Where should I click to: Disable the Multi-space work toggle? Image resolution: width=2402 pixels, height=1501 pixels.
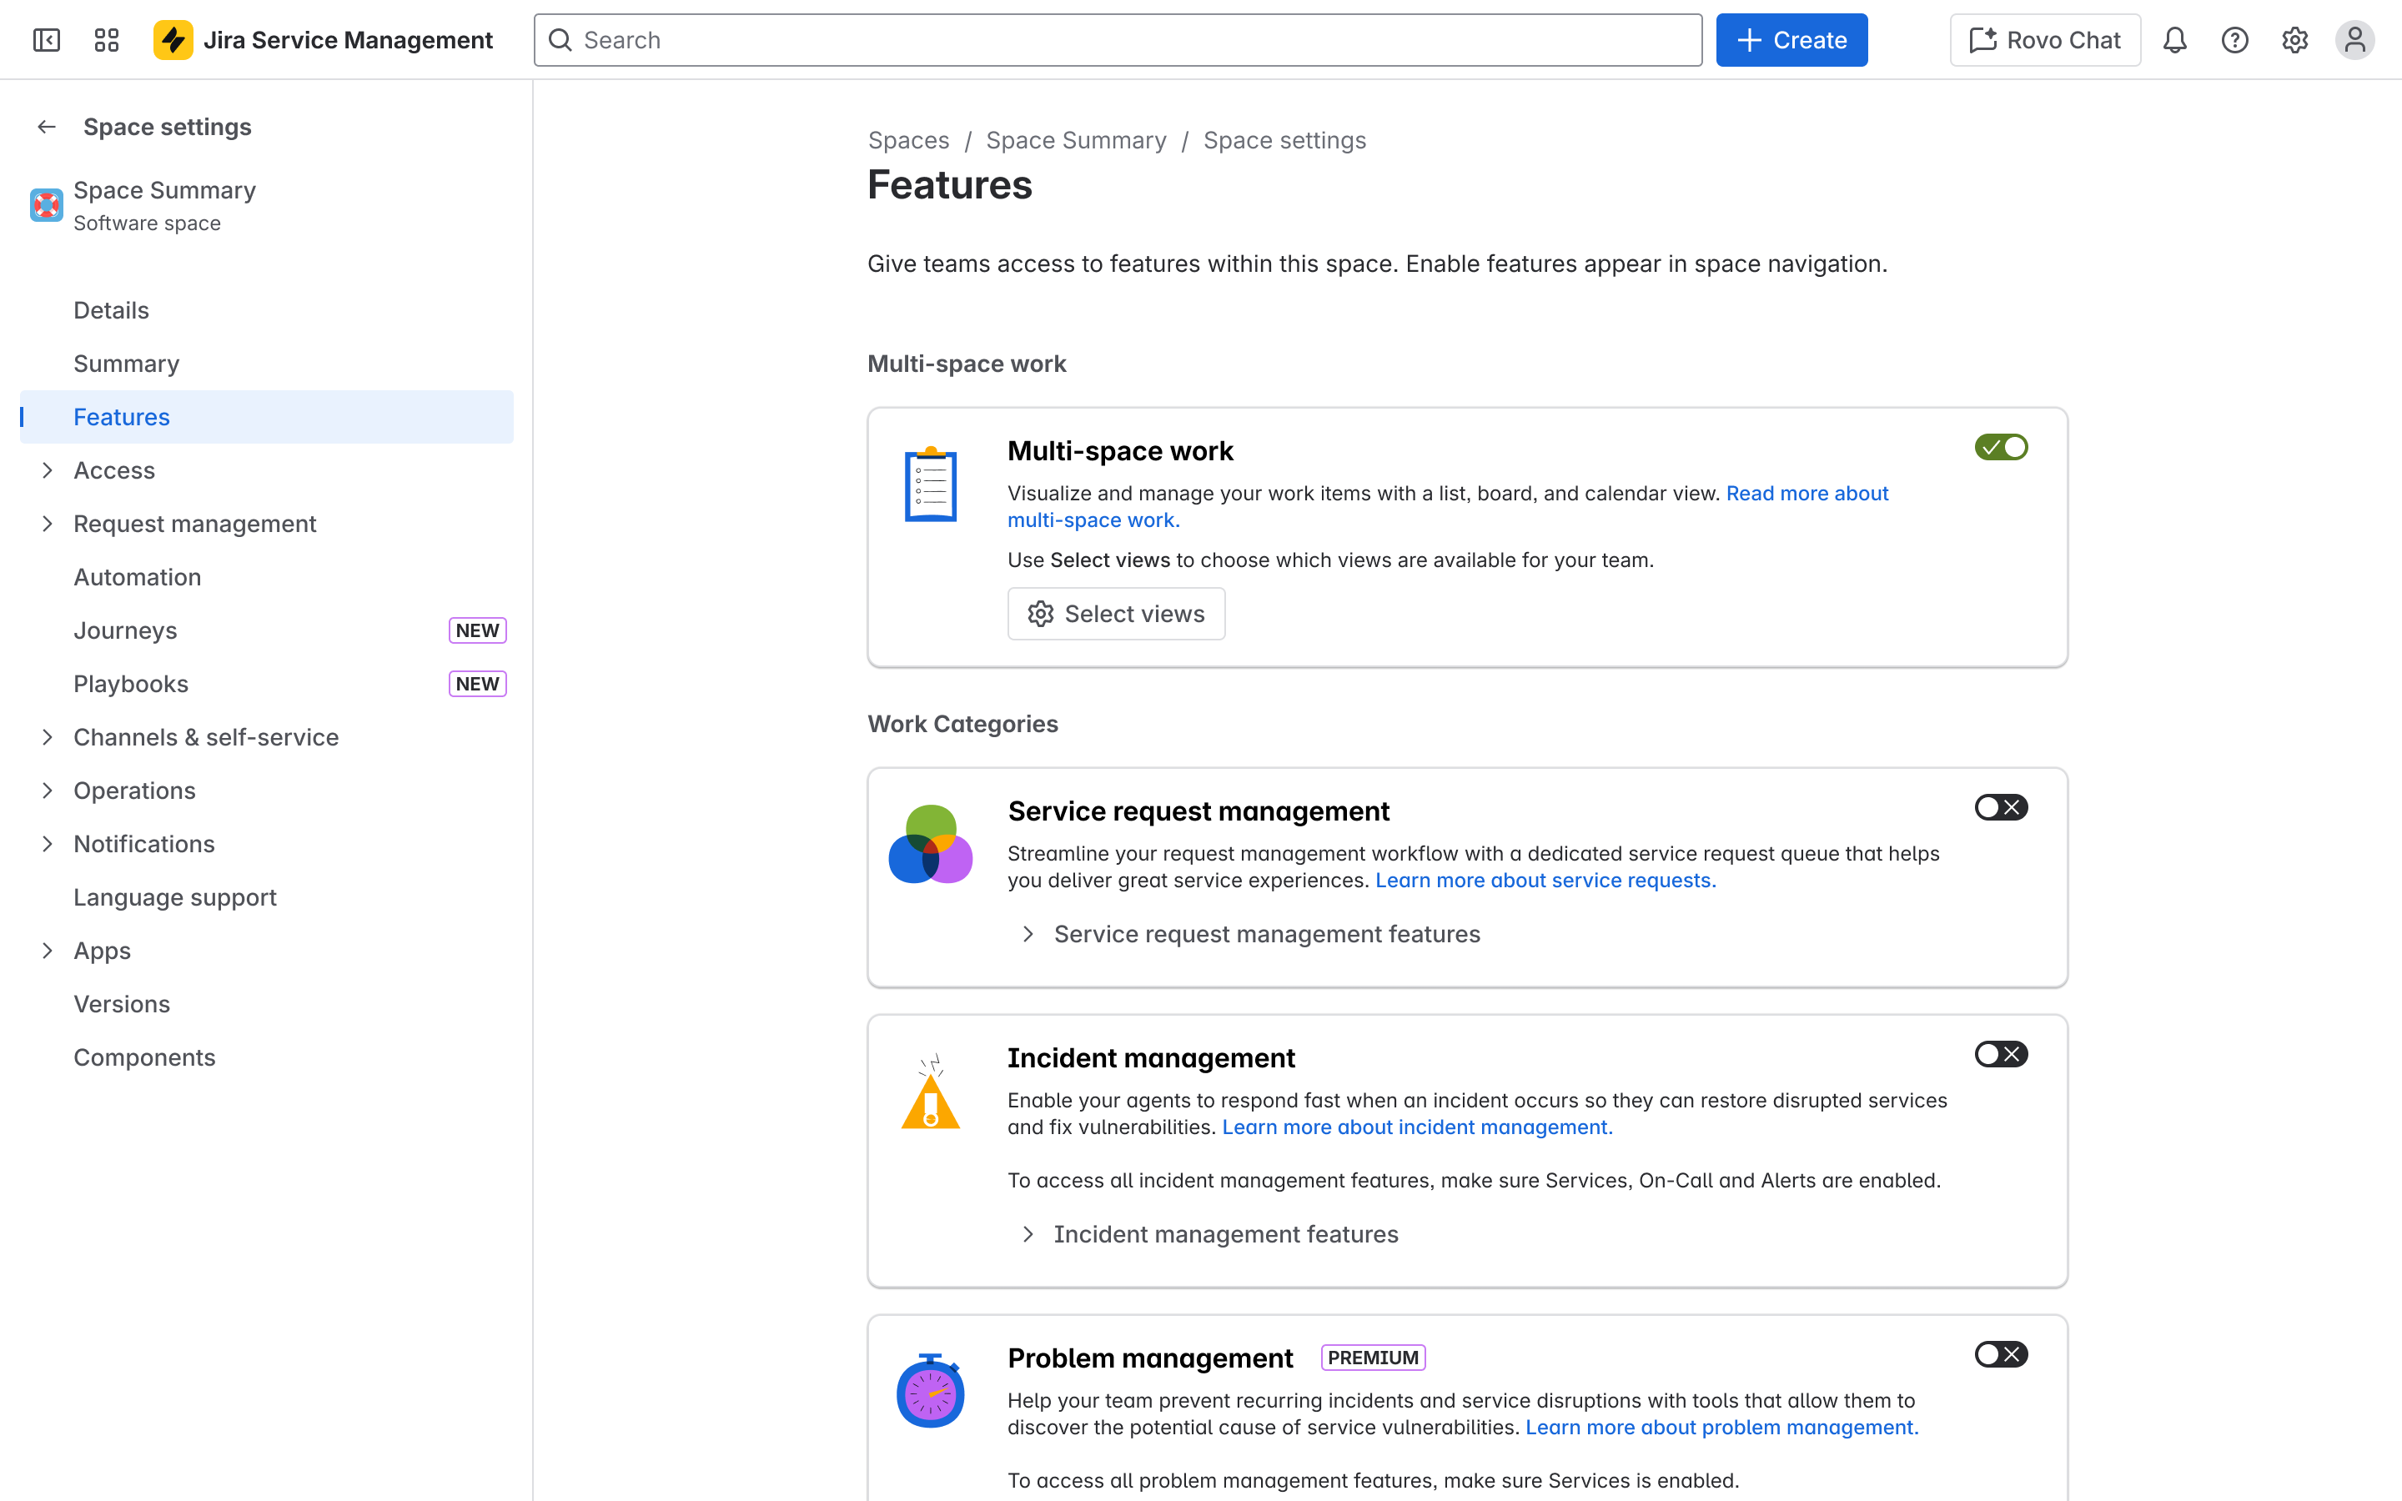(x=2001, y=447)
